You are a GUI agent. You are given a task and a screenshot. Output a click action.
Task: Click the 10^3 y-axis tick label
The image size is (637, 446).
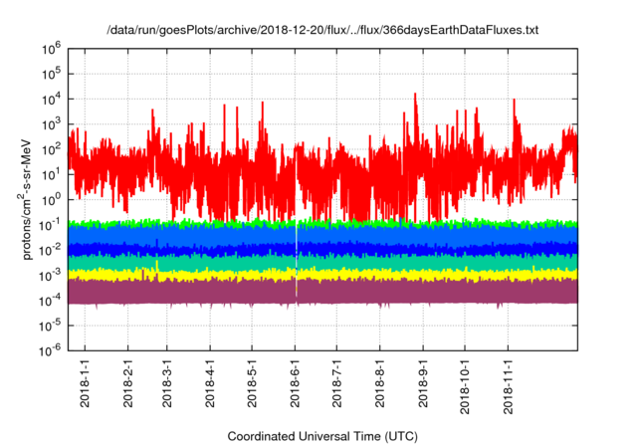[52, 124]
